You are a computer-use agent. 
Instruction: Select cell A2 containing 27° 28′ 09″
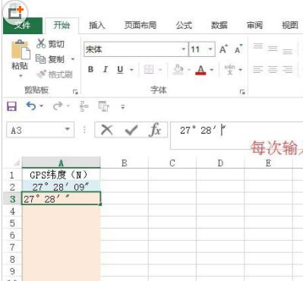[62, 187]
